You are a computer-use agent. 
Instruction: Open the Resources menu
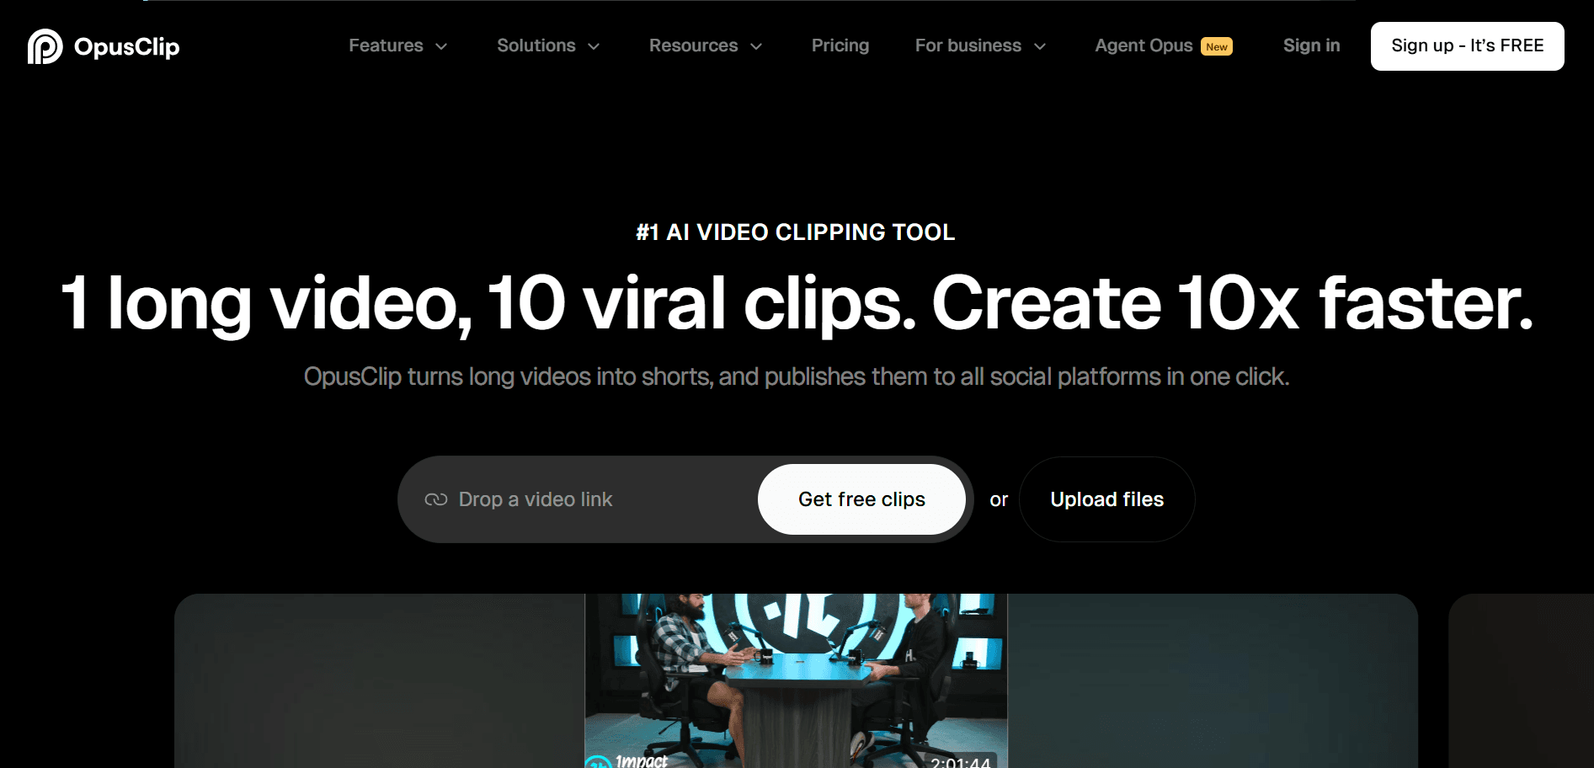pyautogui.click(x=693, y=45)
